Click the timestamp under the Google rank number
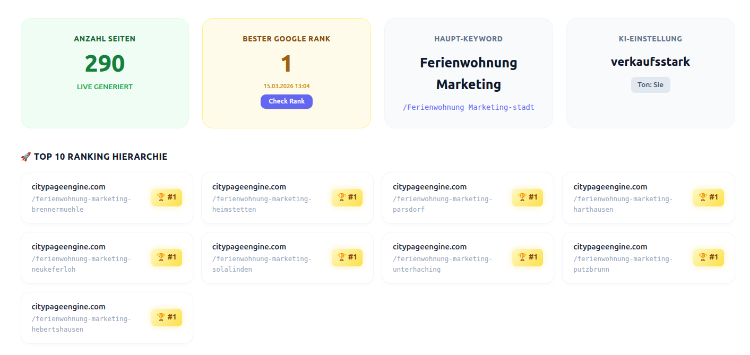 (287, 85)
